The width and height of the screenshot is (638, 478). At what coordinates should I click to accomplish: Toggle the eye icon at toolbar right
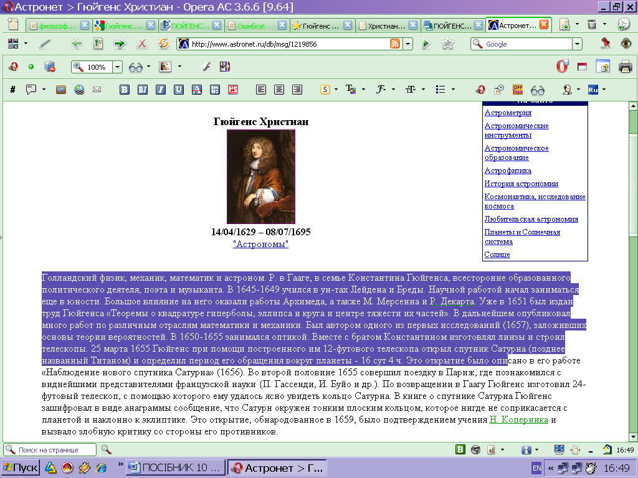pos(626,43)
